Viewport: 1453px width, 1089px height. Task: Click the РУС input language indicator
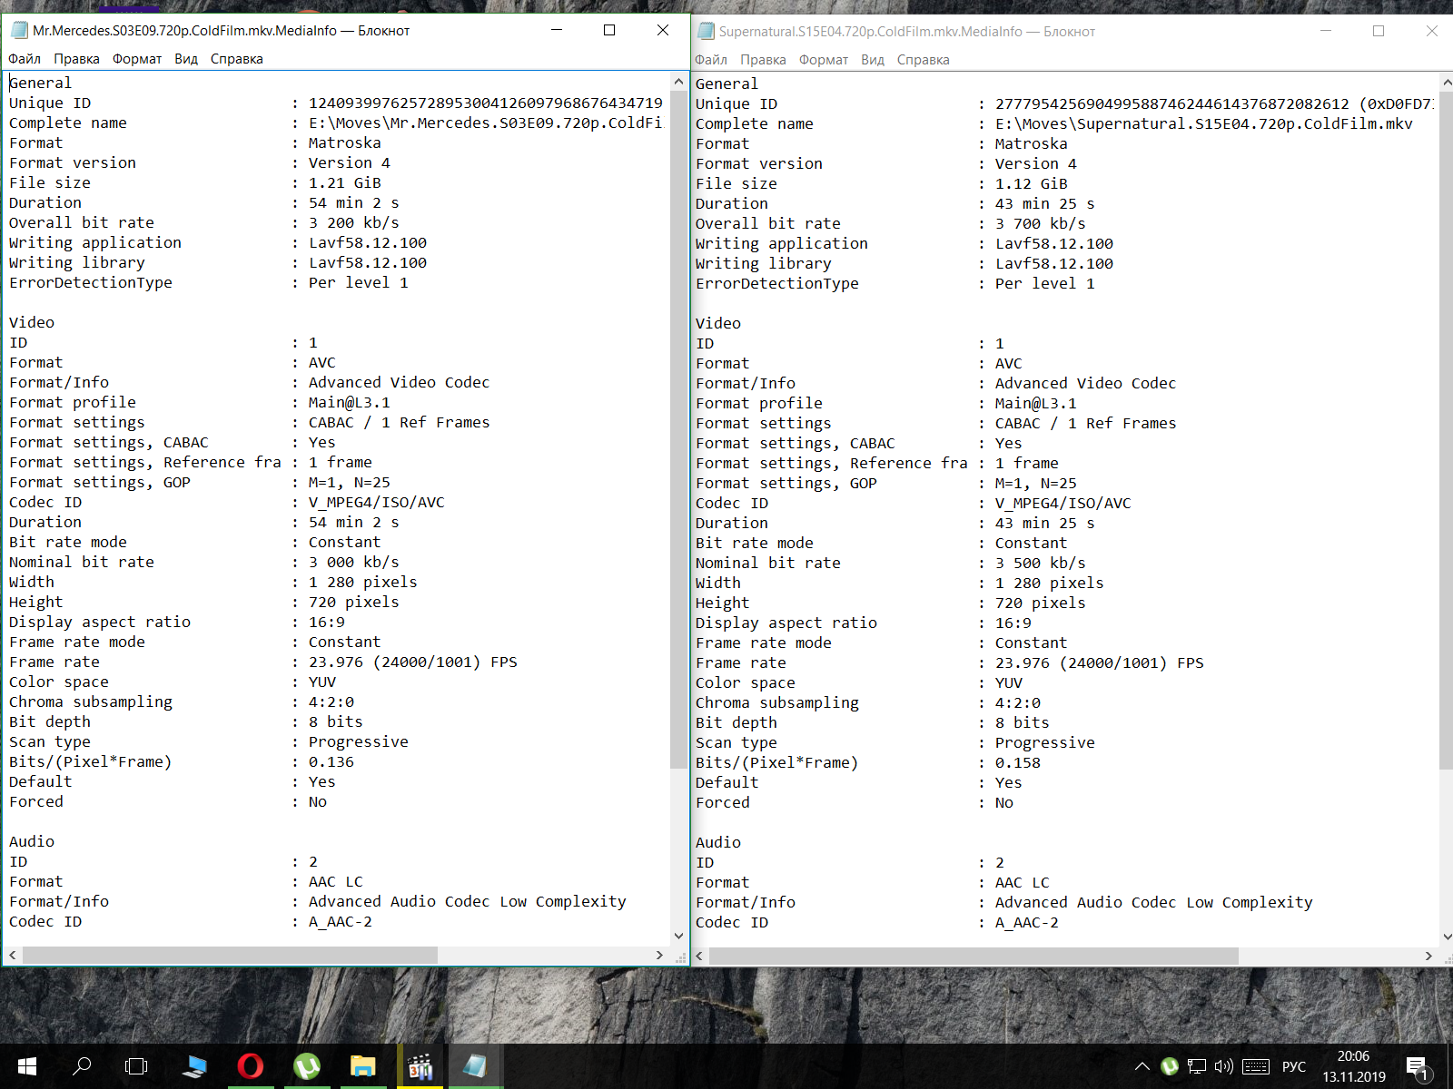click(x=1294, y=1066)
